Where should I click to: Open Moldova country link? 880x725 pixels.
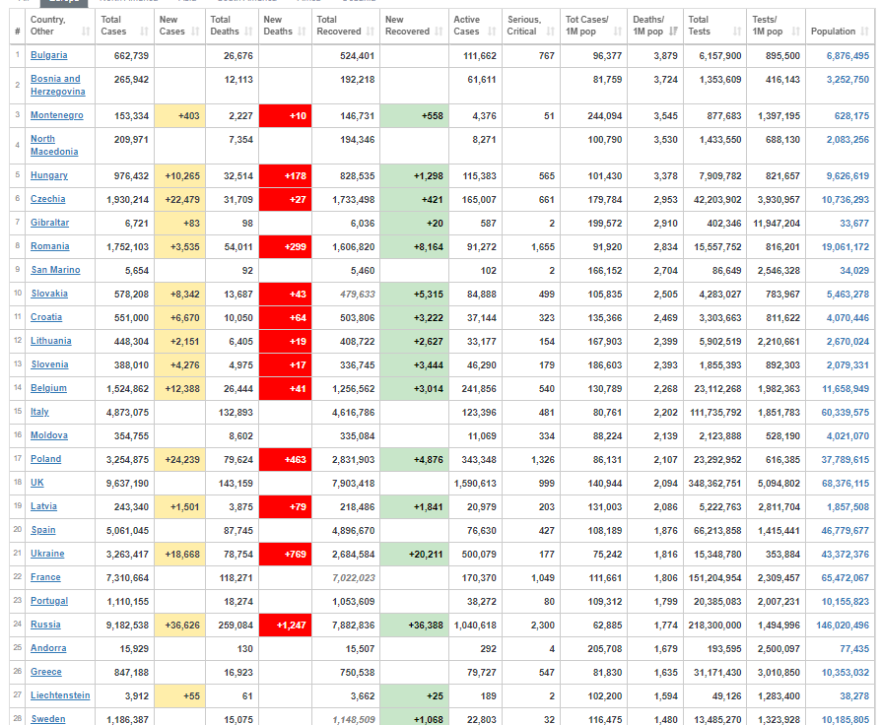(x=49, y=434)
